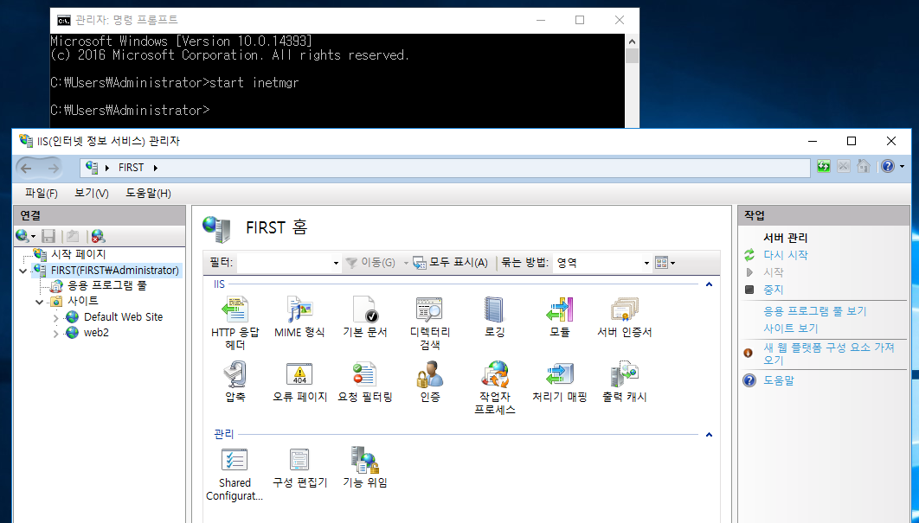
Task: Open the 파일(F) menu
Action: click(x=41, y=194)
